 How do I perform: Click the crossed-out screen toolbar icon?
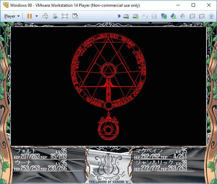coord(75,16)
